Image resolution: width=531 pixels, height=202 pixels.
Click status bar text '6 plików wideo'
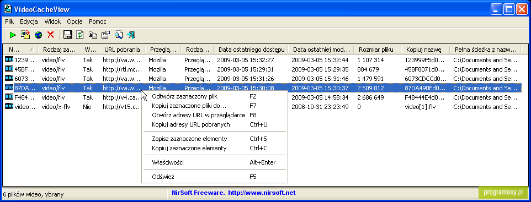[22, 194]
